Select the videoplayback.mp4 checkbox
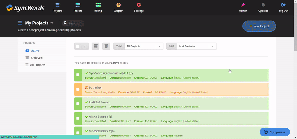Image resolution: width=297 pixels, height=139 pixels. [78, 133]
